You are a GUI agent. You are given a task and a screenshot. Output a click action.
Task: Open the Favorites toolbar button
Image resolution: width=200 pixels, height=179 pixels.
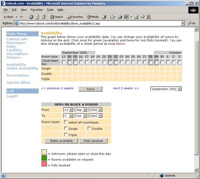(75, 17)
